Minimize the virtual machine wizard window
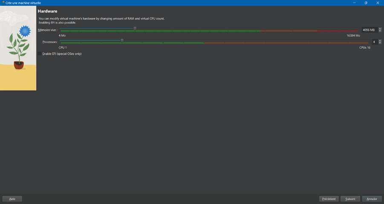Viewport: 384px width, 204px height. pos(353,3)
